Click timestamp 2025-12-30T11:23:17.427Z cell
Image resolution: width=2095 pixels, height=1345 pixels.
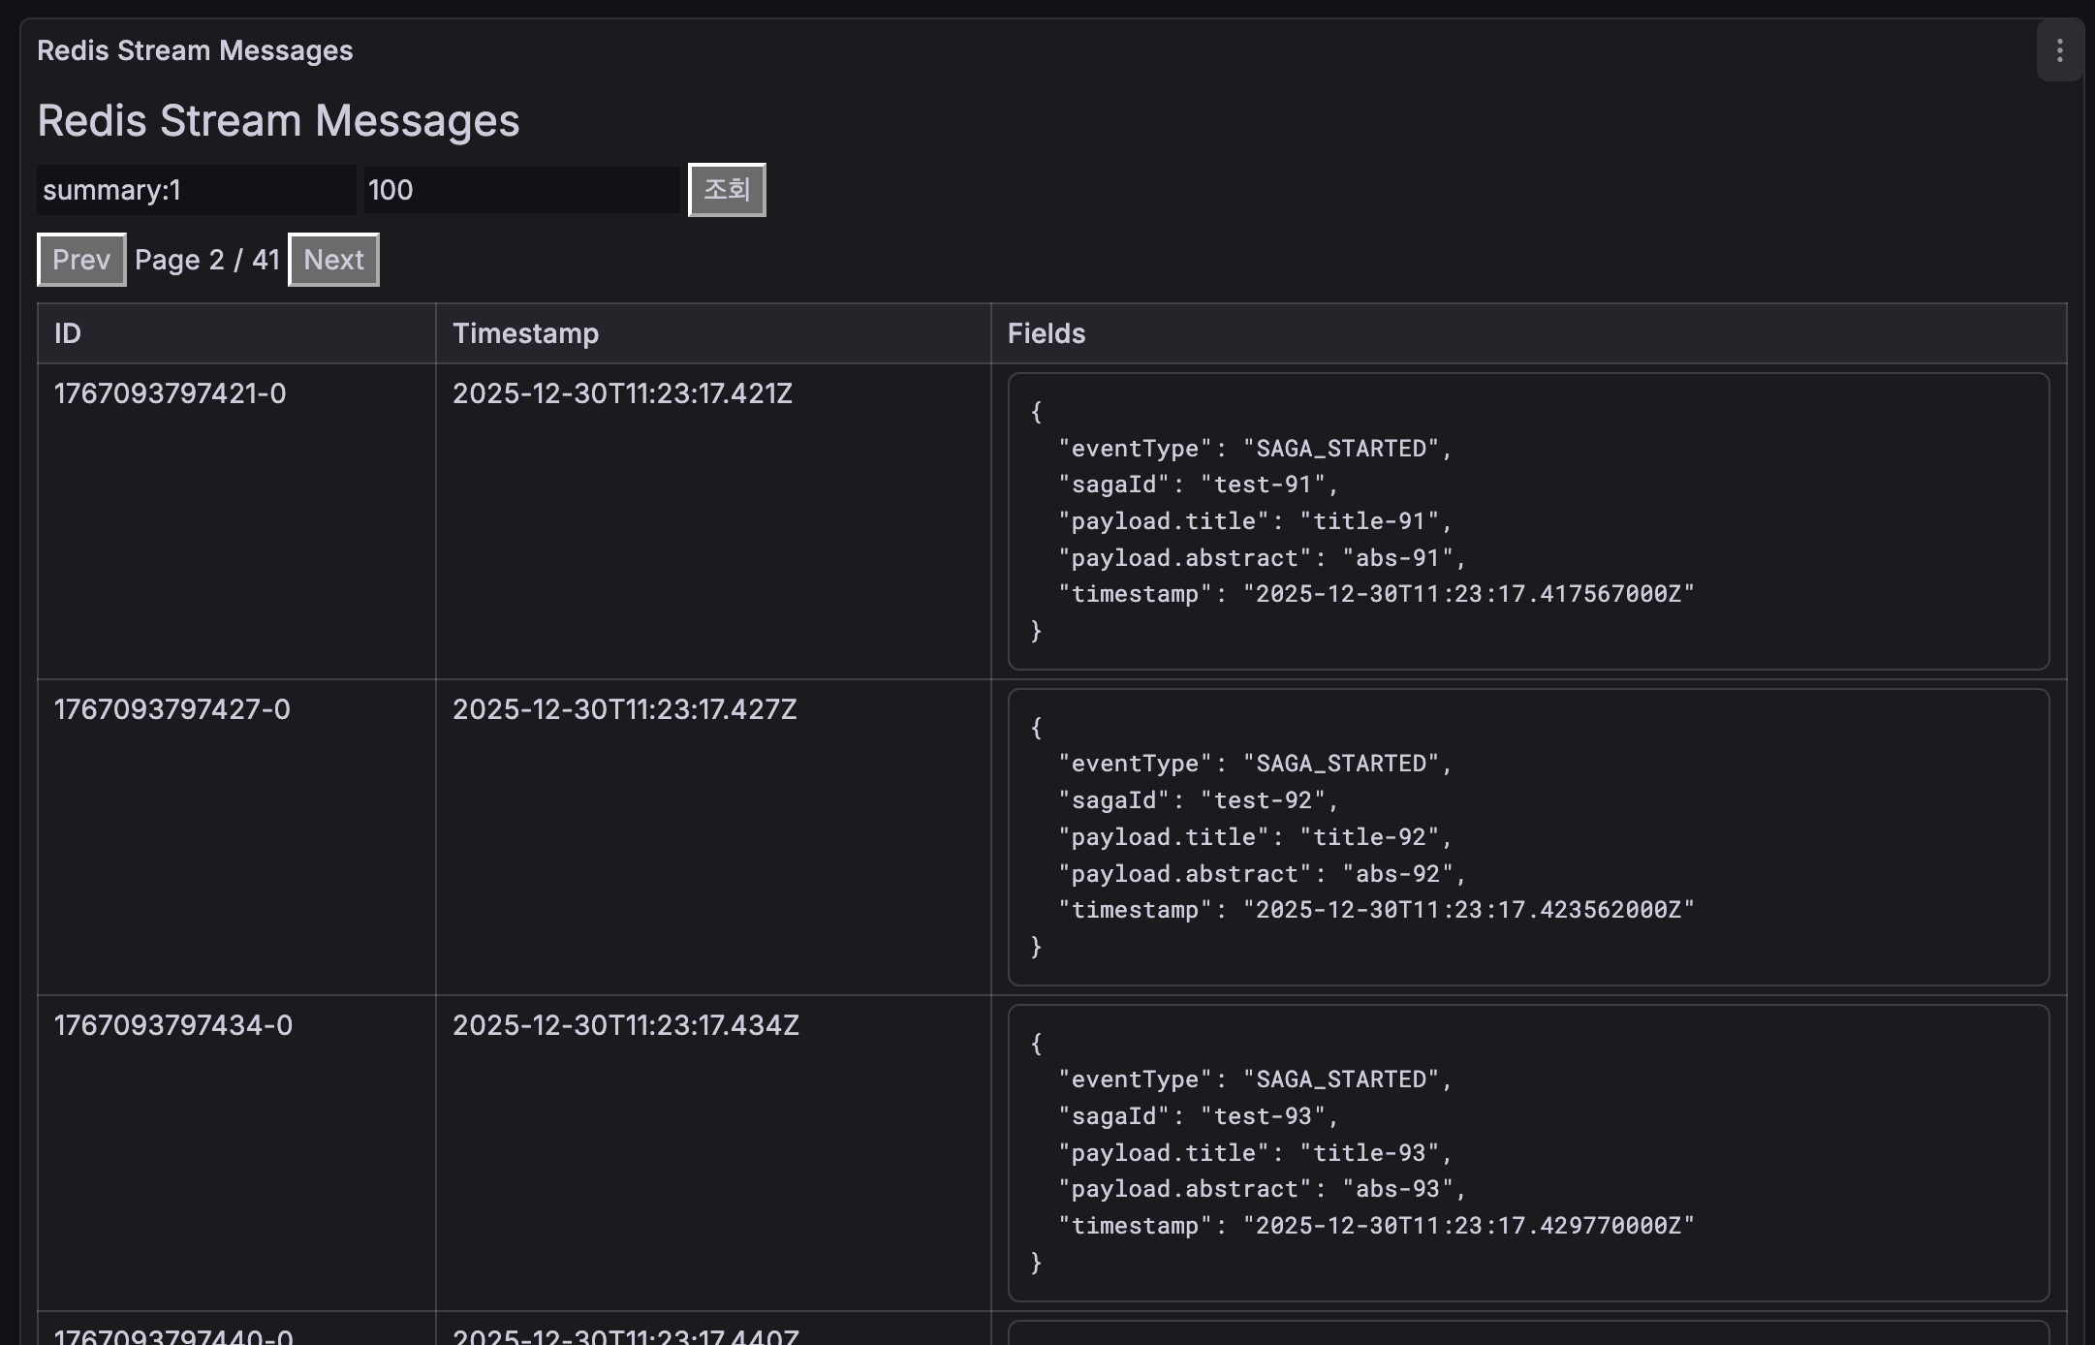(x=624, y=709)
